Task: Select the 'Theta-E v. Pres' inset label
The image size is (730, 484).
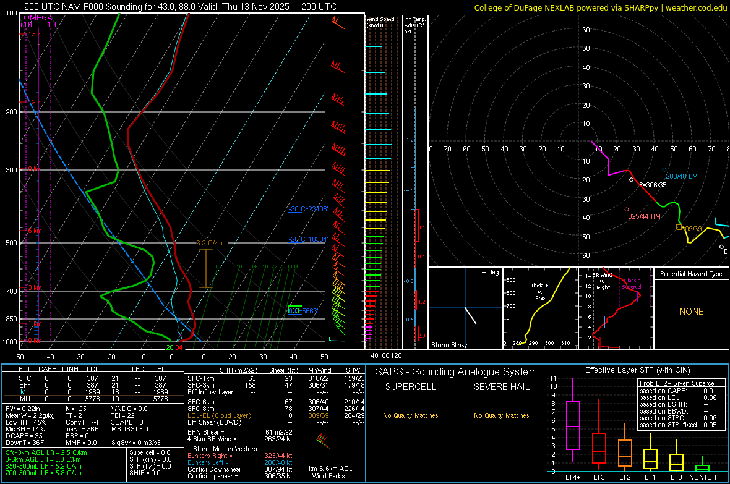Action: pos(540,291)
